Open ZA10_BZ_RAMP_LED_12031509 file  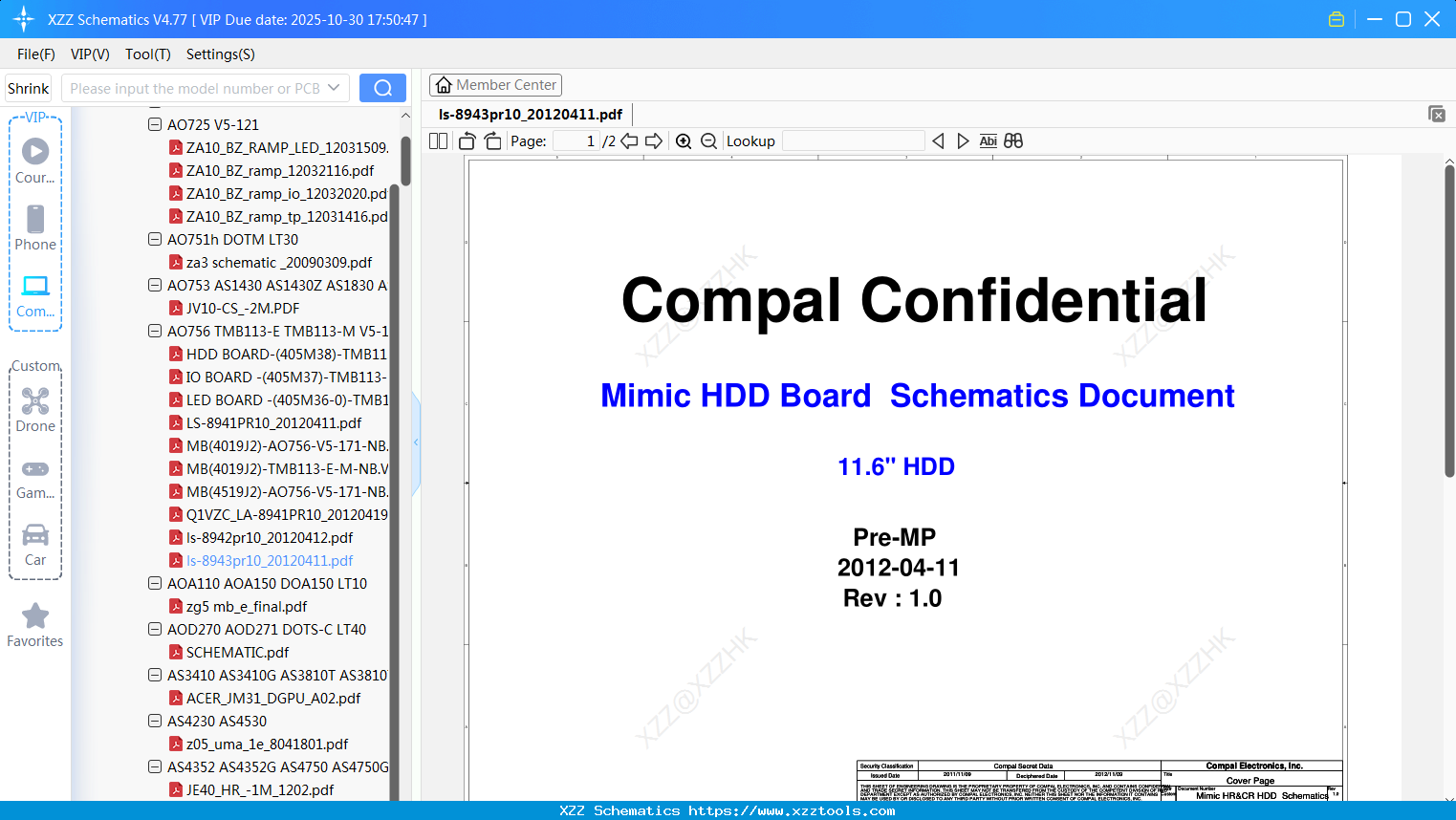[279, 147]
